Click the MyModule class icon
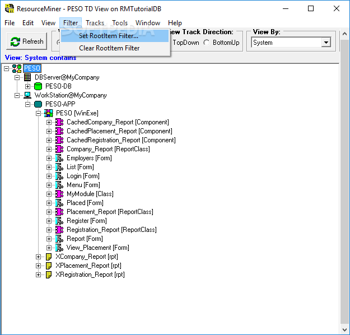 (x=59, y=194)
